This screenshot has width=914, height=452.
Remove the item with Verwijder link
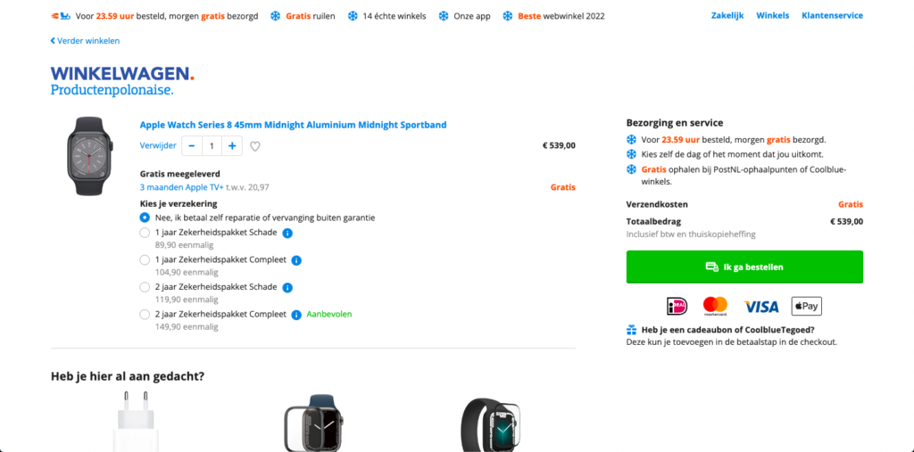coord(158,145)
